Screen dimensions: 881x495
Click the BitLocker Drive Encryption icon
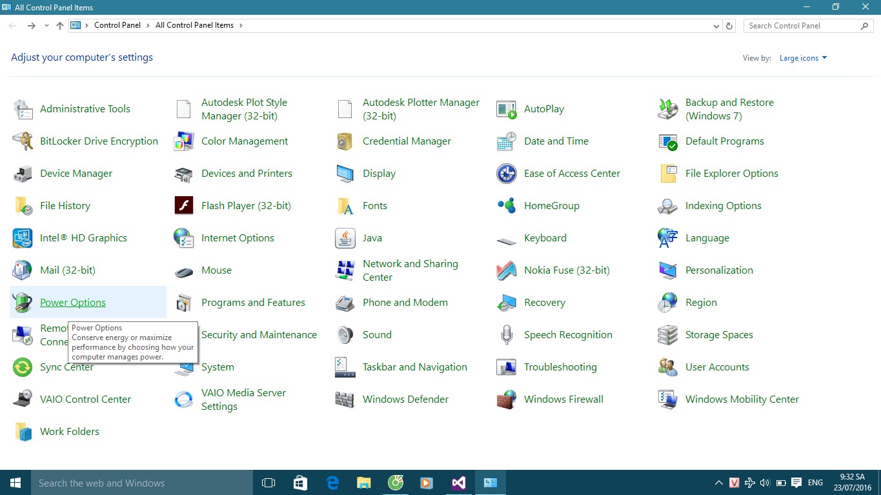point(23,141)
